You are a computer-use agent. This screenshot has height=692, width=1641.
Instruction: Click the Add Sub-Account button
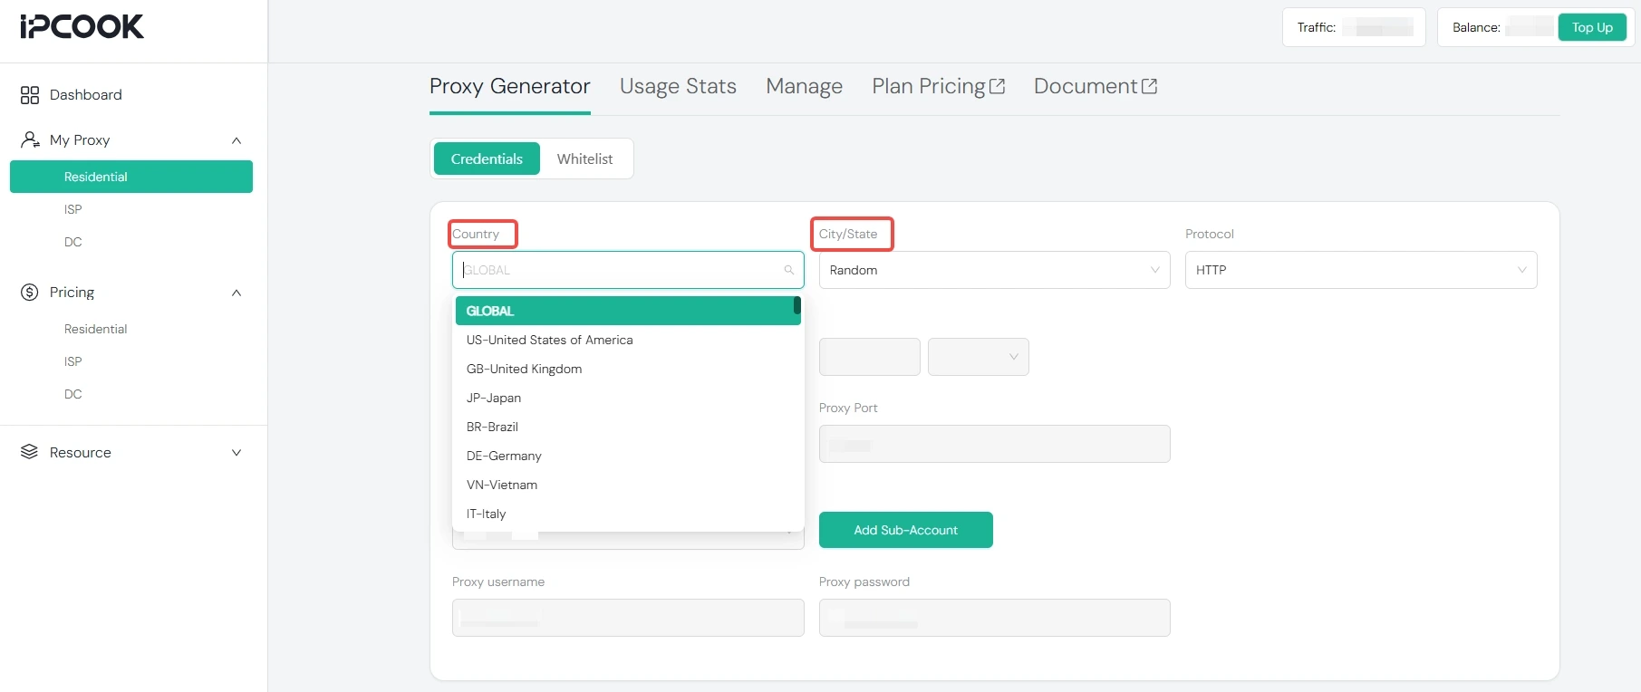pos(906,530)
